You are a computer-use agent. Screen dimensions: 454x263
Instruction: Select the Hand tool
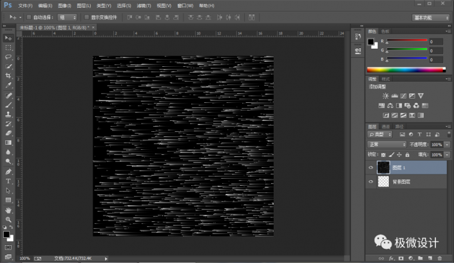coord(8,210)
